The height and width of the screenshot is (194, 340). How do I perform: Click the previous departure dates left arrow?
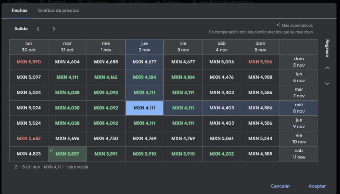38,29
